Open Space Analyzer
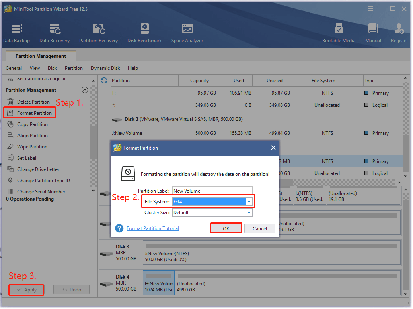 (187, 33)
